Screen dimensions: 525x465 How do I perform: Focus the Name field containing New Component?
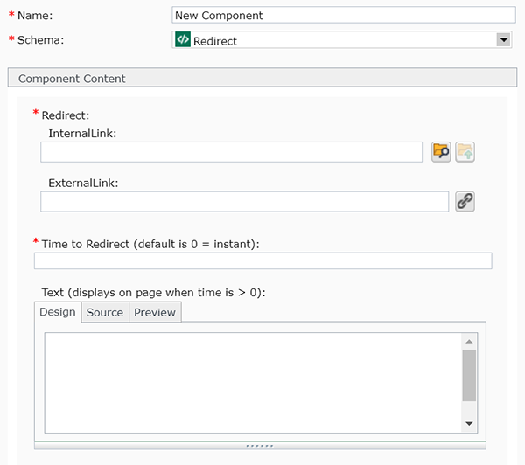point(344,15)
